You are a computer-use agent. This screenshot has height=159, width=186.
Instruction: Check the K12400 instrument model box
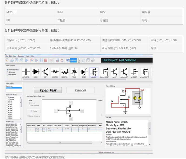(7, 101)
